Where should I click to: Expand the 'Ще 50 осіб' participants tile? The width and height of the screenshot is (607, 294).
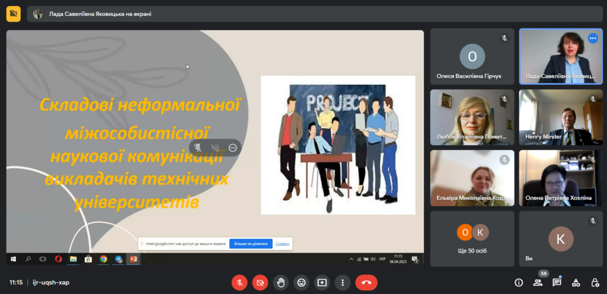tap(472, 237)
